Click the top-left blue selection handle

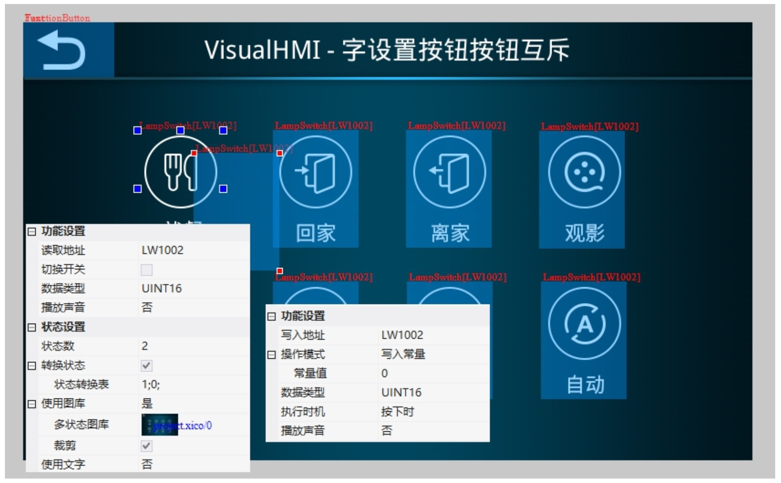coord(138,130)
